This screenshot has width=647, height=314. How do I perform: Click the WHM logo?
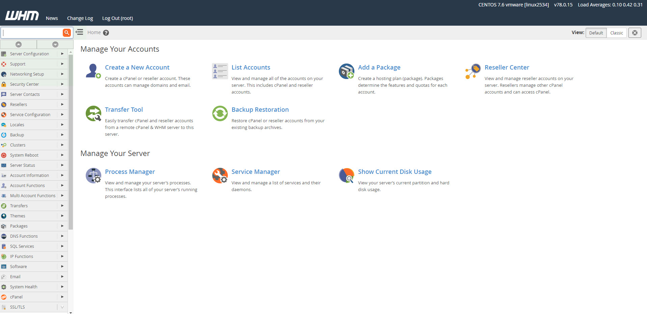[x=22, y=16]
